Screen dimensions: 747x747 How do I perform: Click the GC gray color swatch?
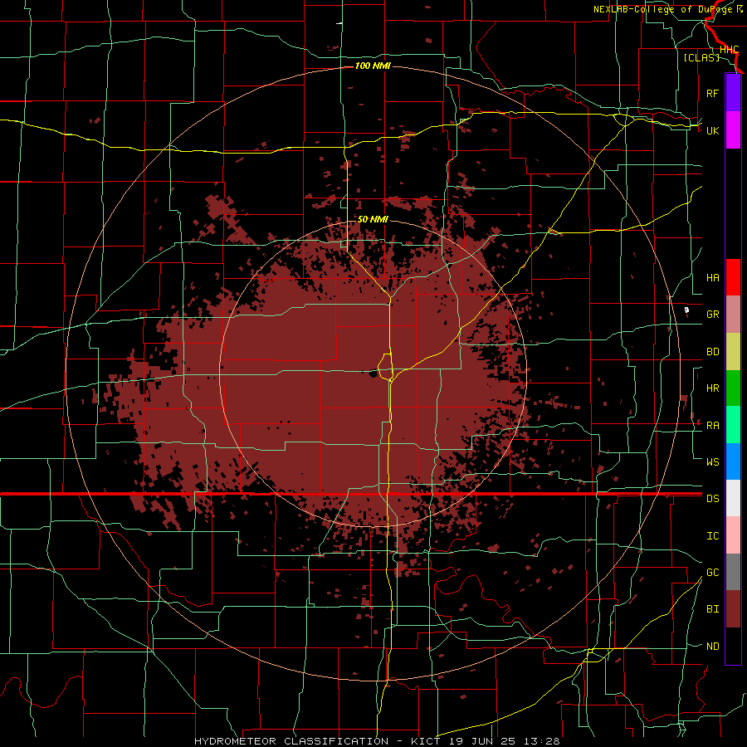pyautogui.click(x=733, y=572)
